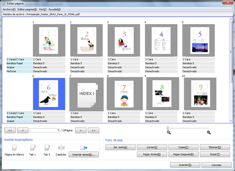The image size is (235, 171).
Task: Click Pegar-Después button
Action: [x=183, y=154]
